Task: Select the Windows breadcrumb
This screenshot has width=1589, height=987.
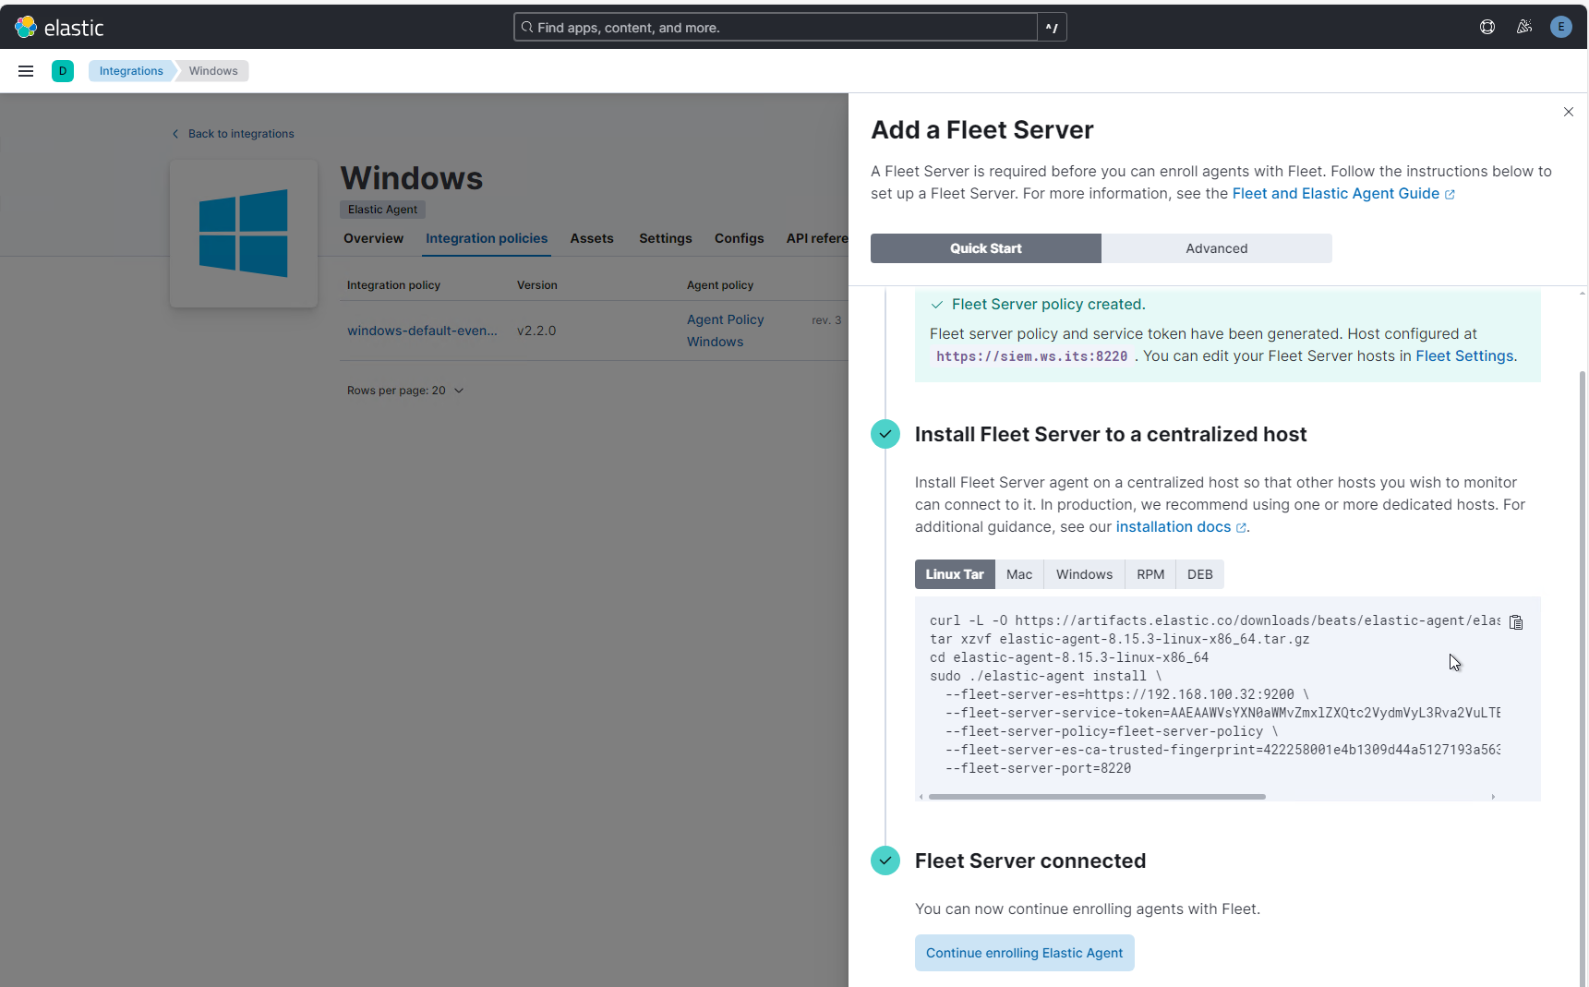Action: 213,71
